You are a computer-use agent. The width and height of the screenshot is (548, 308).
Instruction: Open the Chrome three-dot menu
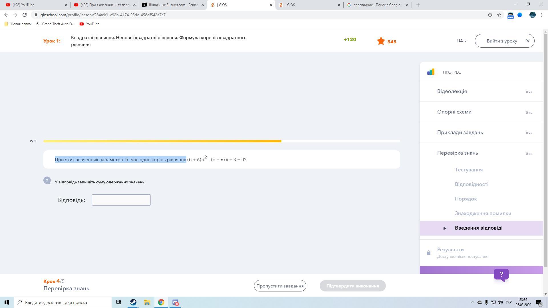click(542, 15)
